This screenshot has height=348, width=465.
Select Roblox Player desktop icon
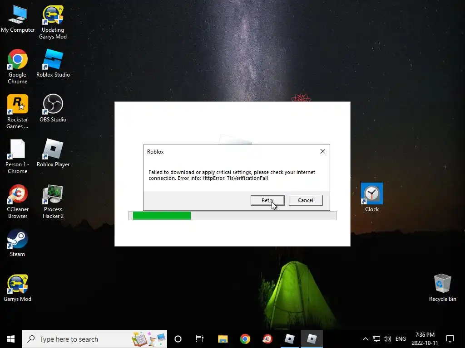click(53, 153)
